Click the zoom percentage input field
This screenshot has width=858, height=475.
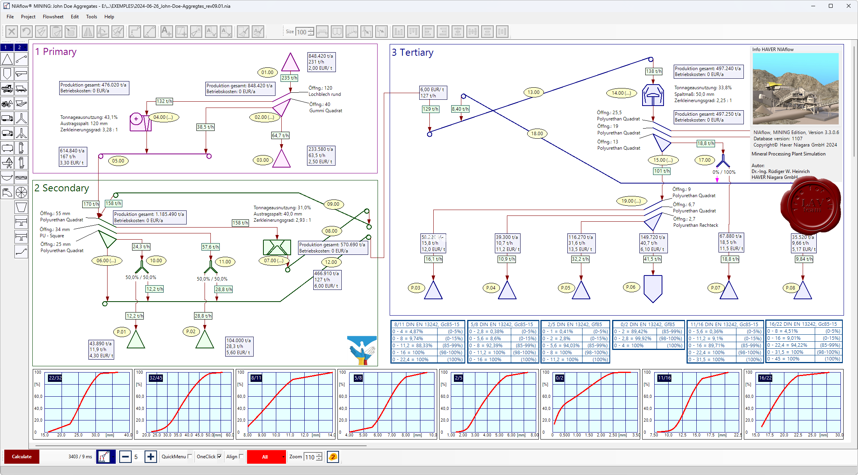click(309, 456)
